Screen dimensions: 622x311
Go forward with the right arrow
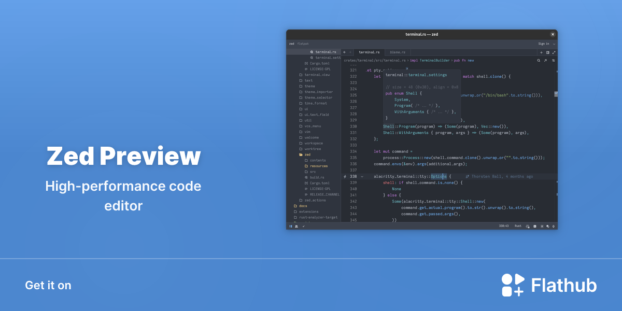[350, 52]
